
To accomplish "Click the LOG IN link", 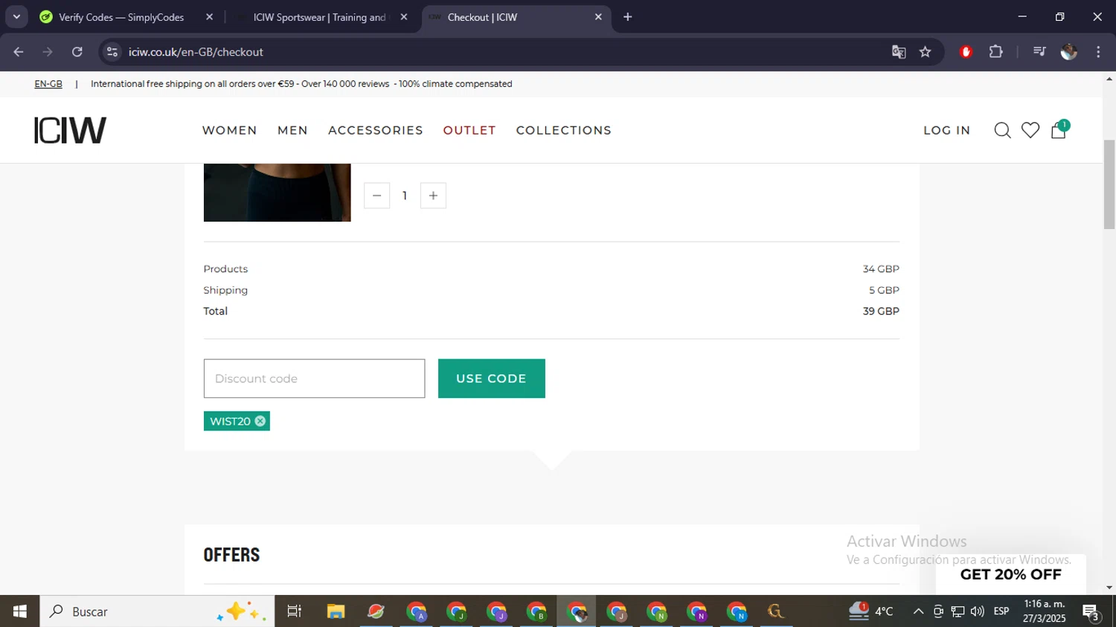I will coord(947,130).
